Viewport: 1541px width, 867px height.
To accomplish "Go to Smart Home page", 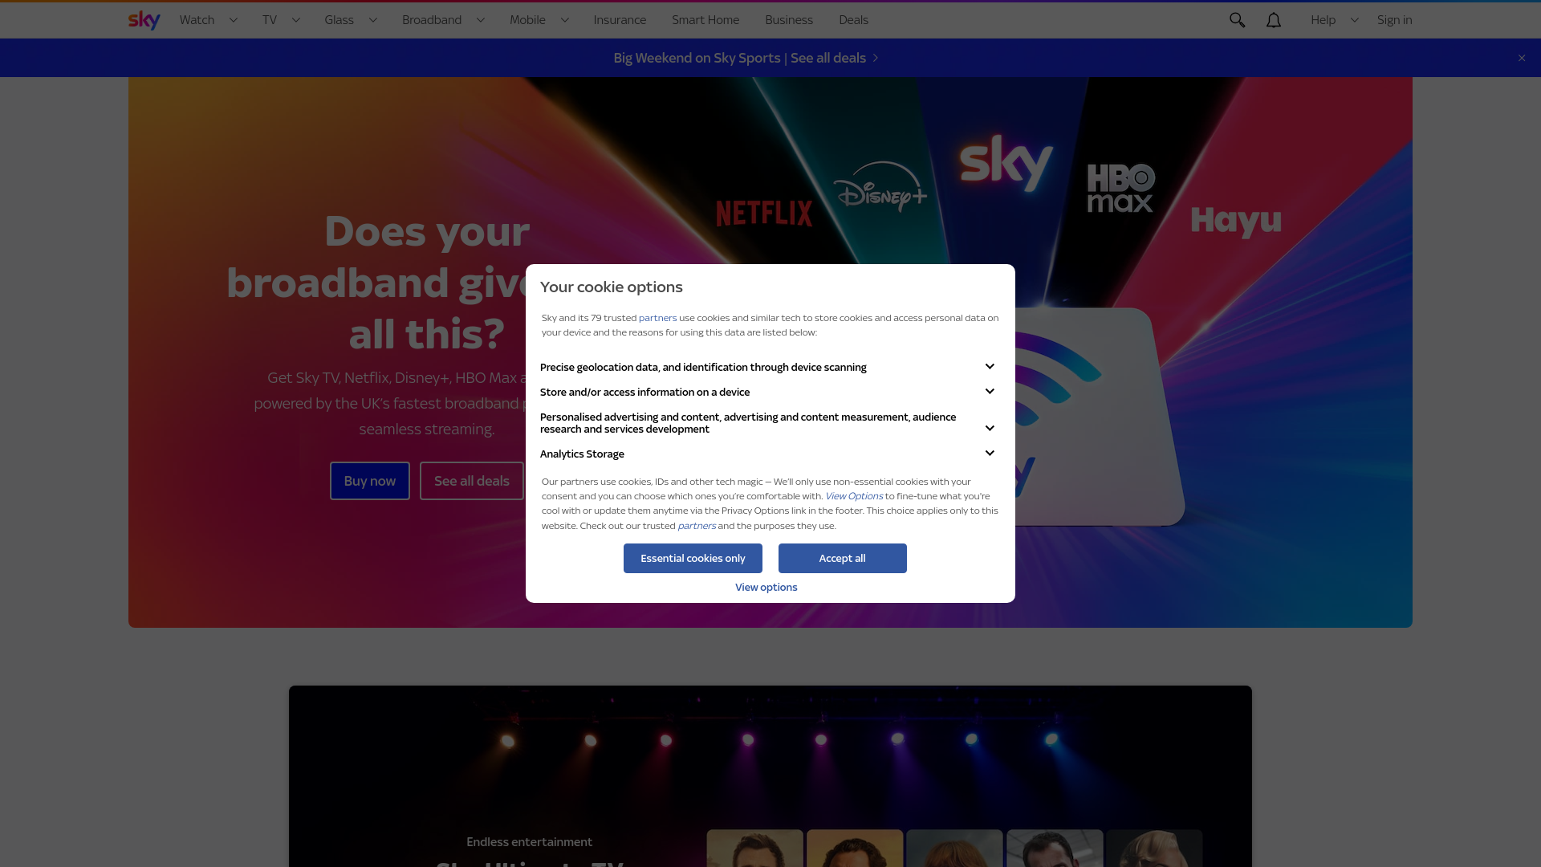I will point(705,20).
